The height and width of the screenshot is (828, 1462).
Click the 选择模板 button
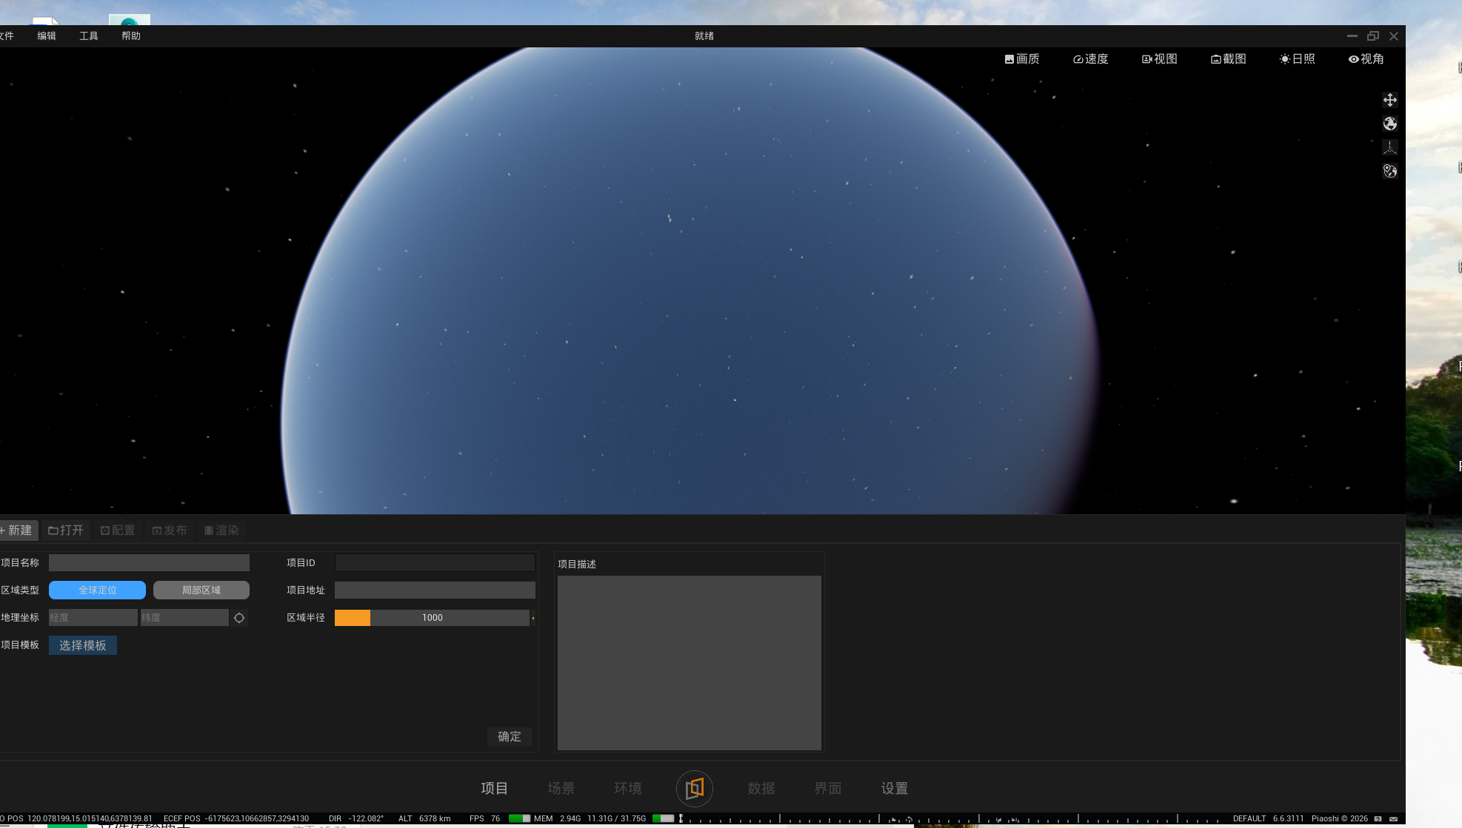(83, 646)
